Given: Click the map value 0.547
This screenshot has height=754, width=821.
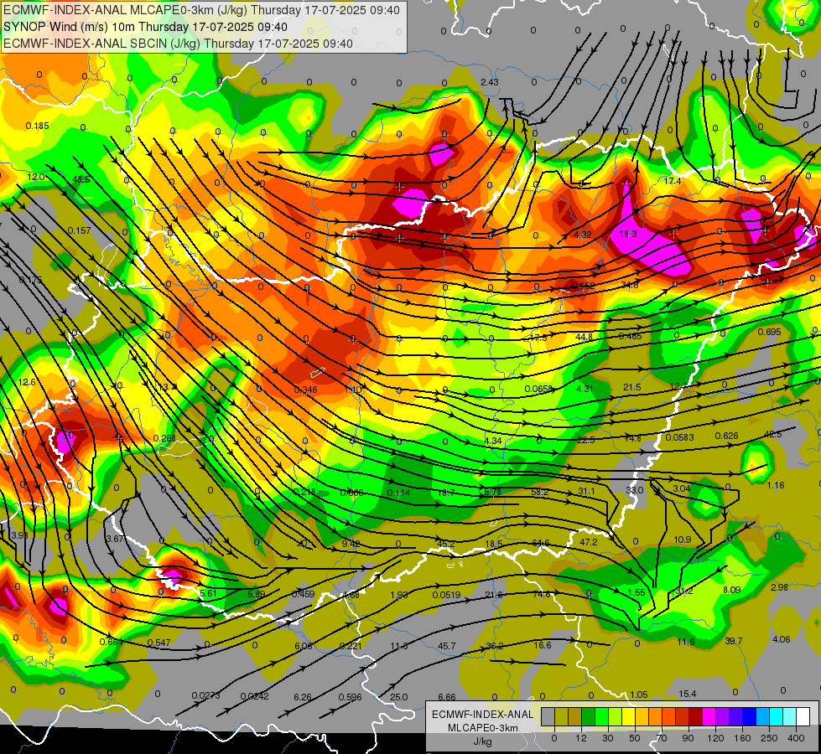Looking at the screenshot, I should (x=158, y=643).
